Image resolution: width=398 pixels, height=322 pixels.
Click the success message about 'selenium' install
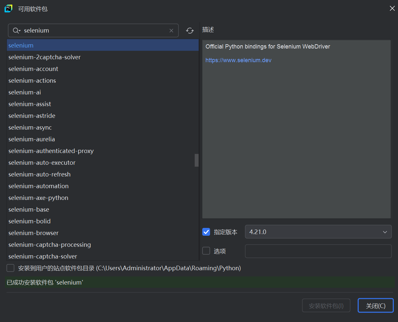pyautogui.click(x=45, y=282)
